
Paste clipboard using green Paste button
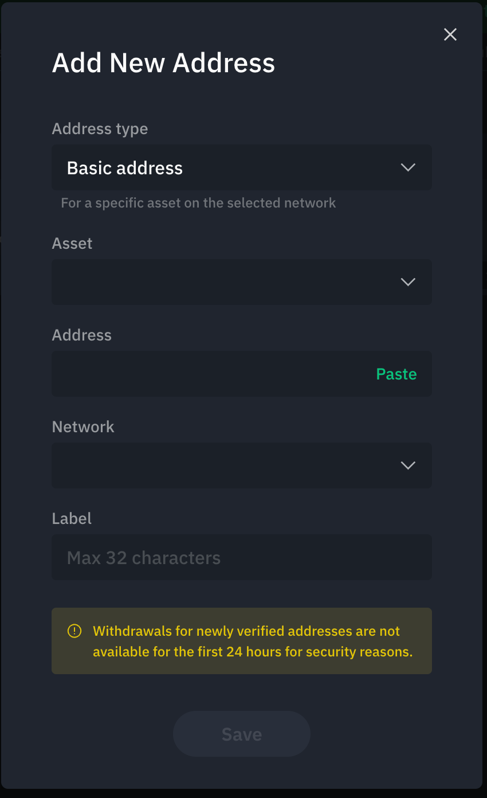[x=396, y=374]
